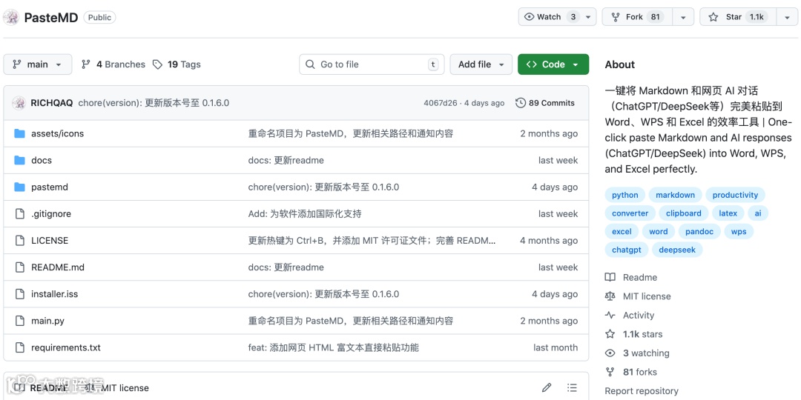This screenshot has height=400, width=801.
Task: Open the dropdown arrow next to Star
Action: pyautogui.click(x=787, y=17)
